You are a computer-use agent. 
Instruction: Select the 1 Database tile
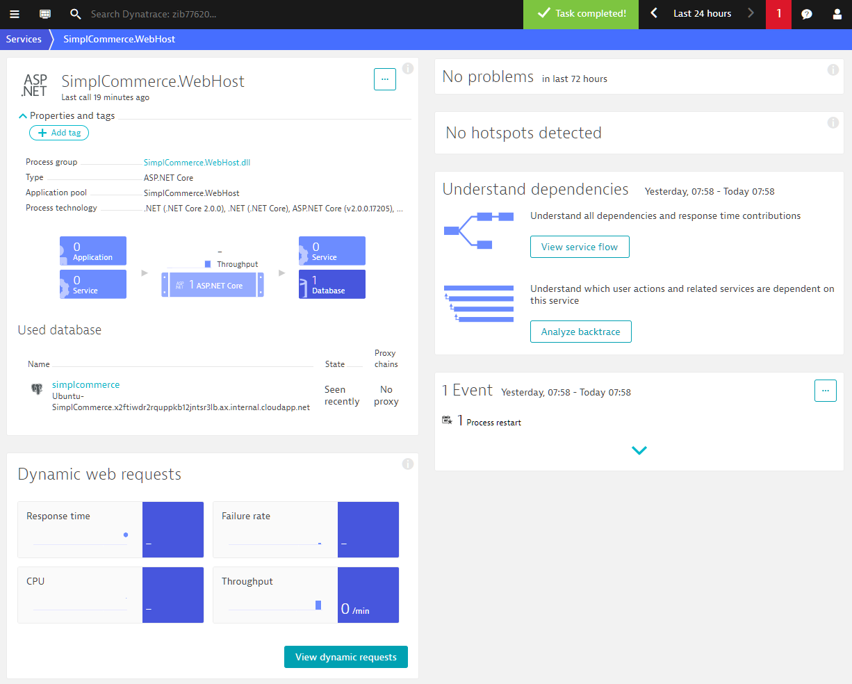point(332,284)
